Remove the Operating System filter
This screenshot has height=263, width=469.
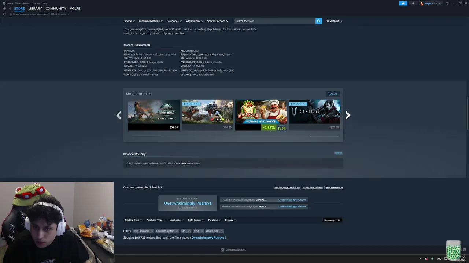point(177,231)
